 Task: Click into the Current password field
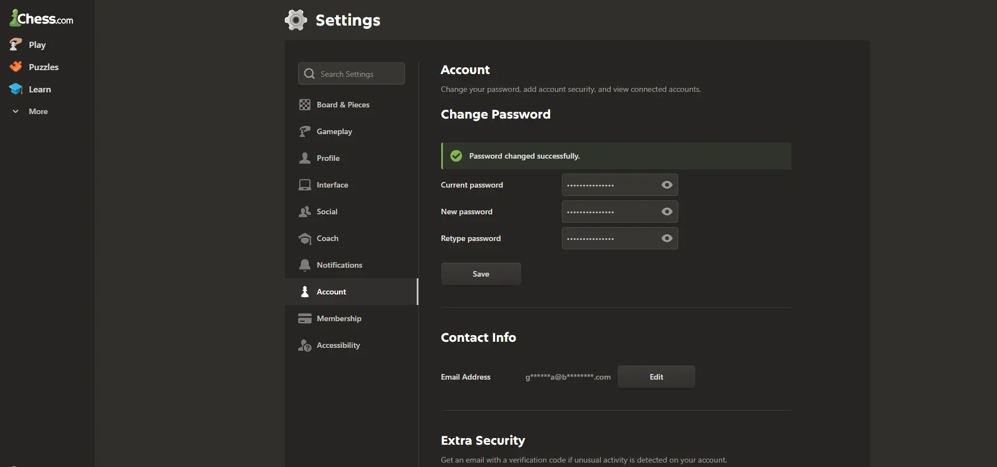click(x=620, y=185)
